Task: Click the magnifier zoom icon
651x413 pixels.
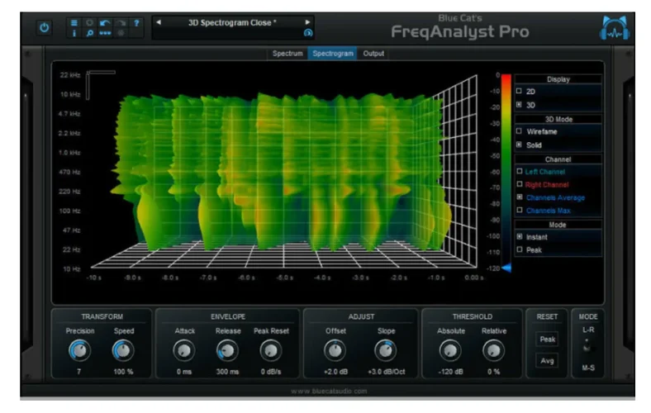Action: pos(89,34)
